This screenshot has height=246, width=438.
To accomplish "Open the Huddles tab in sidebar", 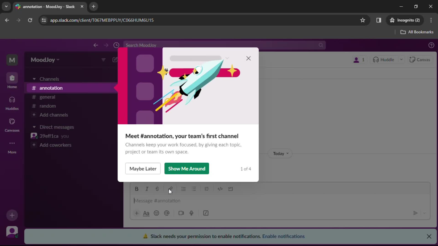I will point(12,103).
